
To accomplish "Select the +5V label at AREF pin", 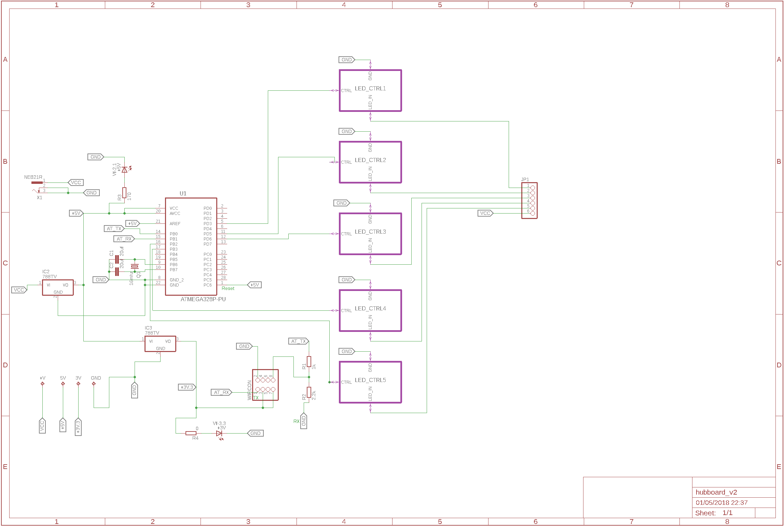I will [x=133, y=223].
